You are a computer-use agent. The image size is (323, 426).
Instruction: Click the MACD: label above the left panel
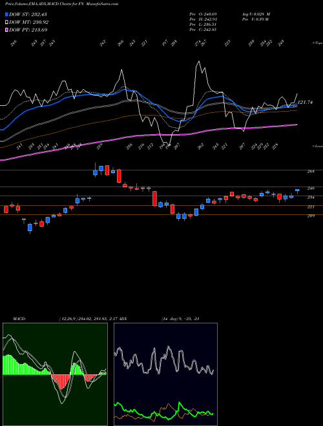coord(19,319)
